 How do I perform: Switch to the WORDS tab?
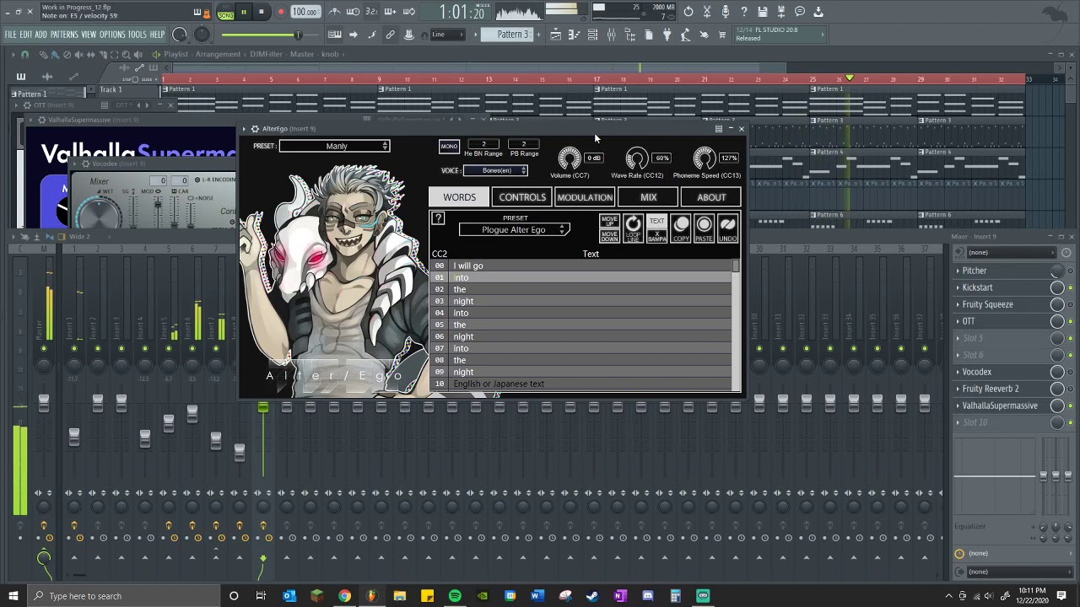point(459,197)
